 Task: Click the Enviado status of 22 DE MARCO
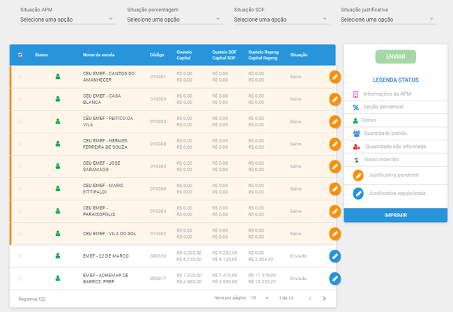(298, 256)
